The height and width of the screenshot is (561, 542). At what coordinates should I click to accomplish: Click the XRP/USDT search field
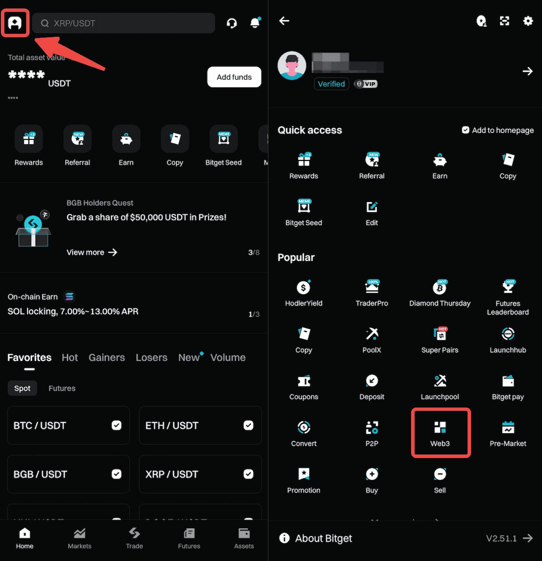click(123, 23)
